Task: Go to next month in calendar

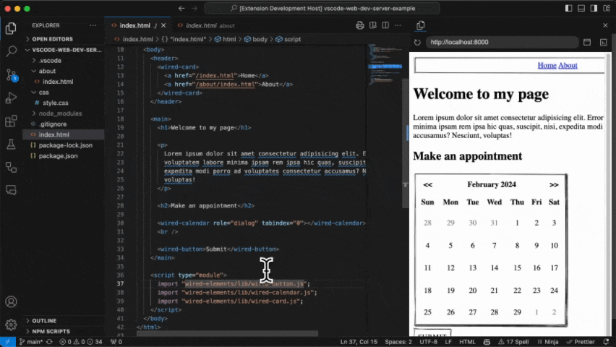Action: point(554,184)
